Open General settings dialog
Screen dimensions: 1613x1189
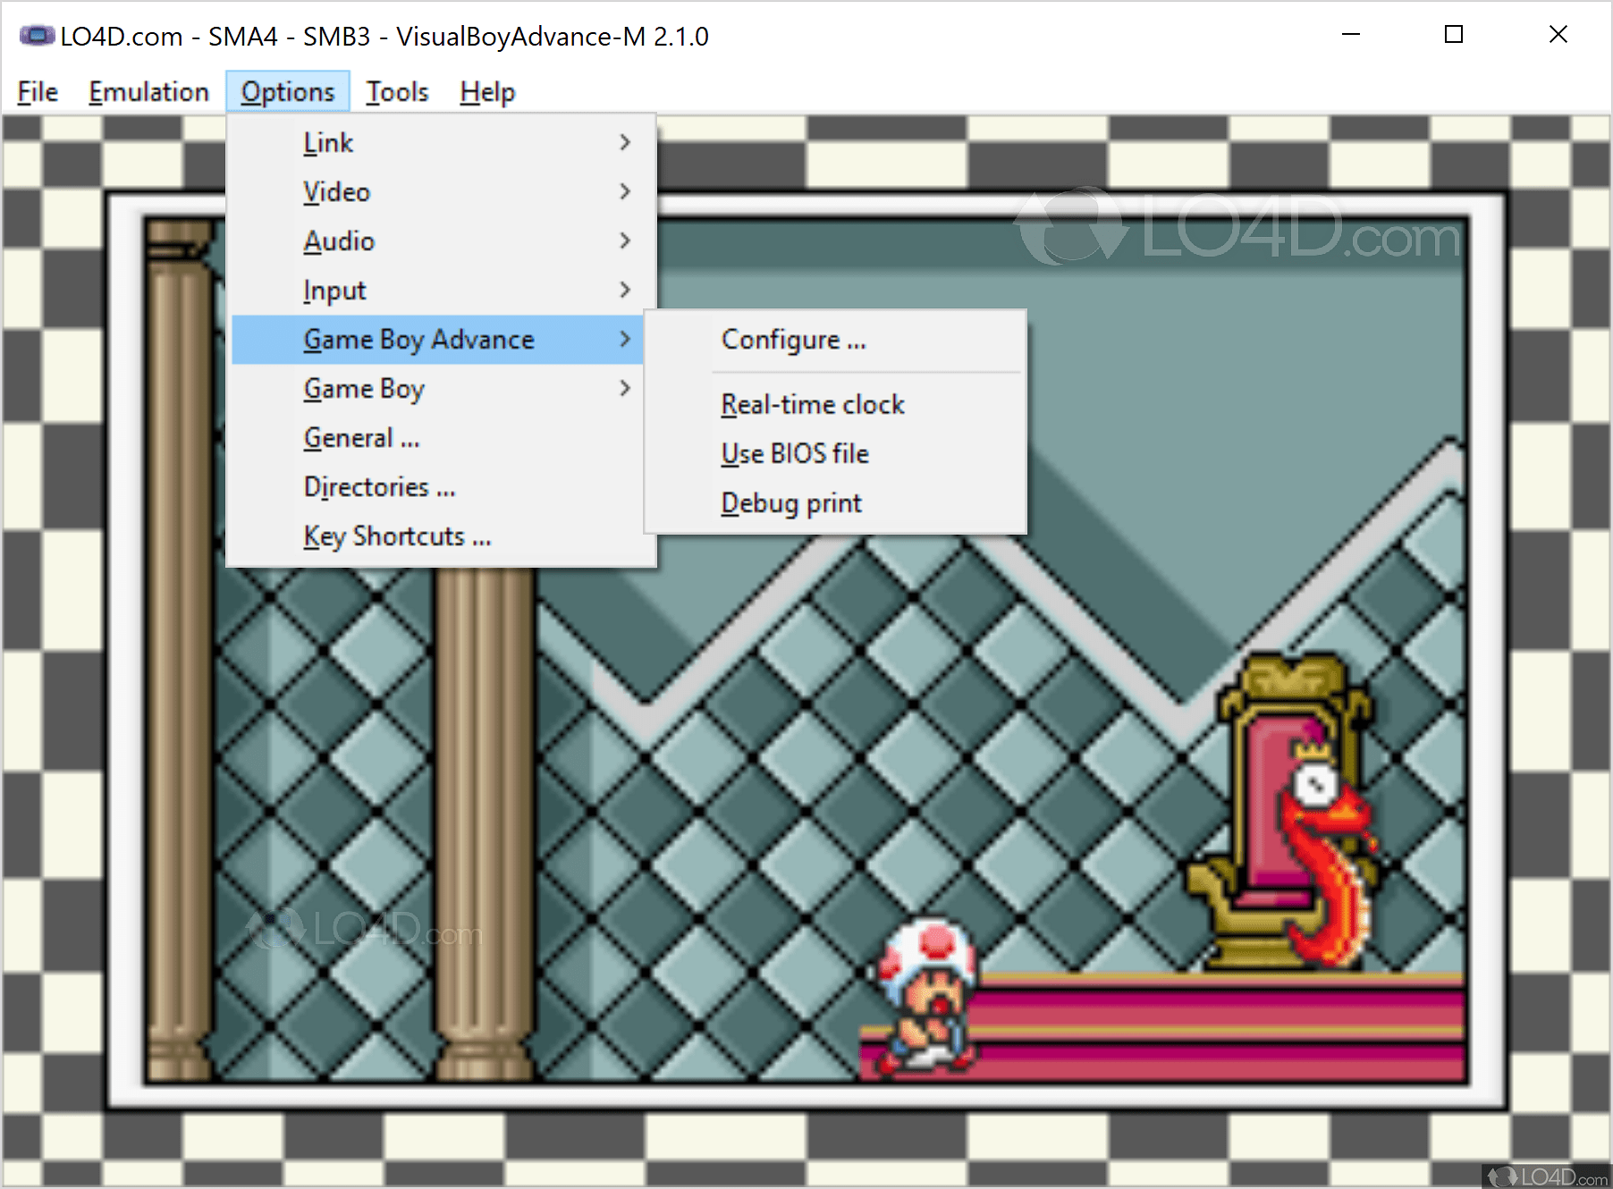point(438,438)
